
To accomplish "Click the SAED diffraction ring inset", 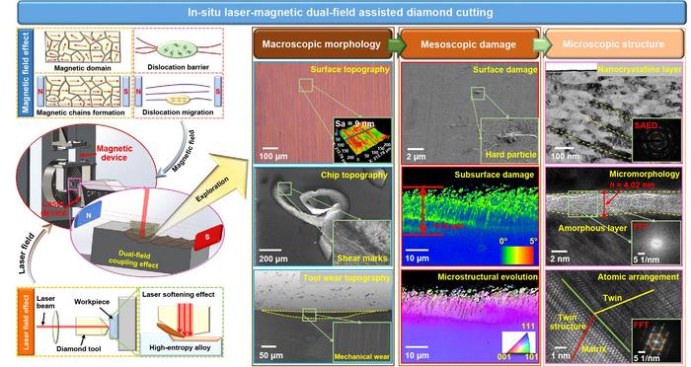I will 656,140.
